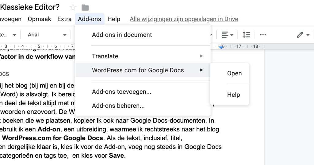Image resolution: width=314 pixels, height=165 pixels.
Task: Click bold text WordPress.com for Google Docs in body
Action: pyautogui.click(x=52, y=138)
